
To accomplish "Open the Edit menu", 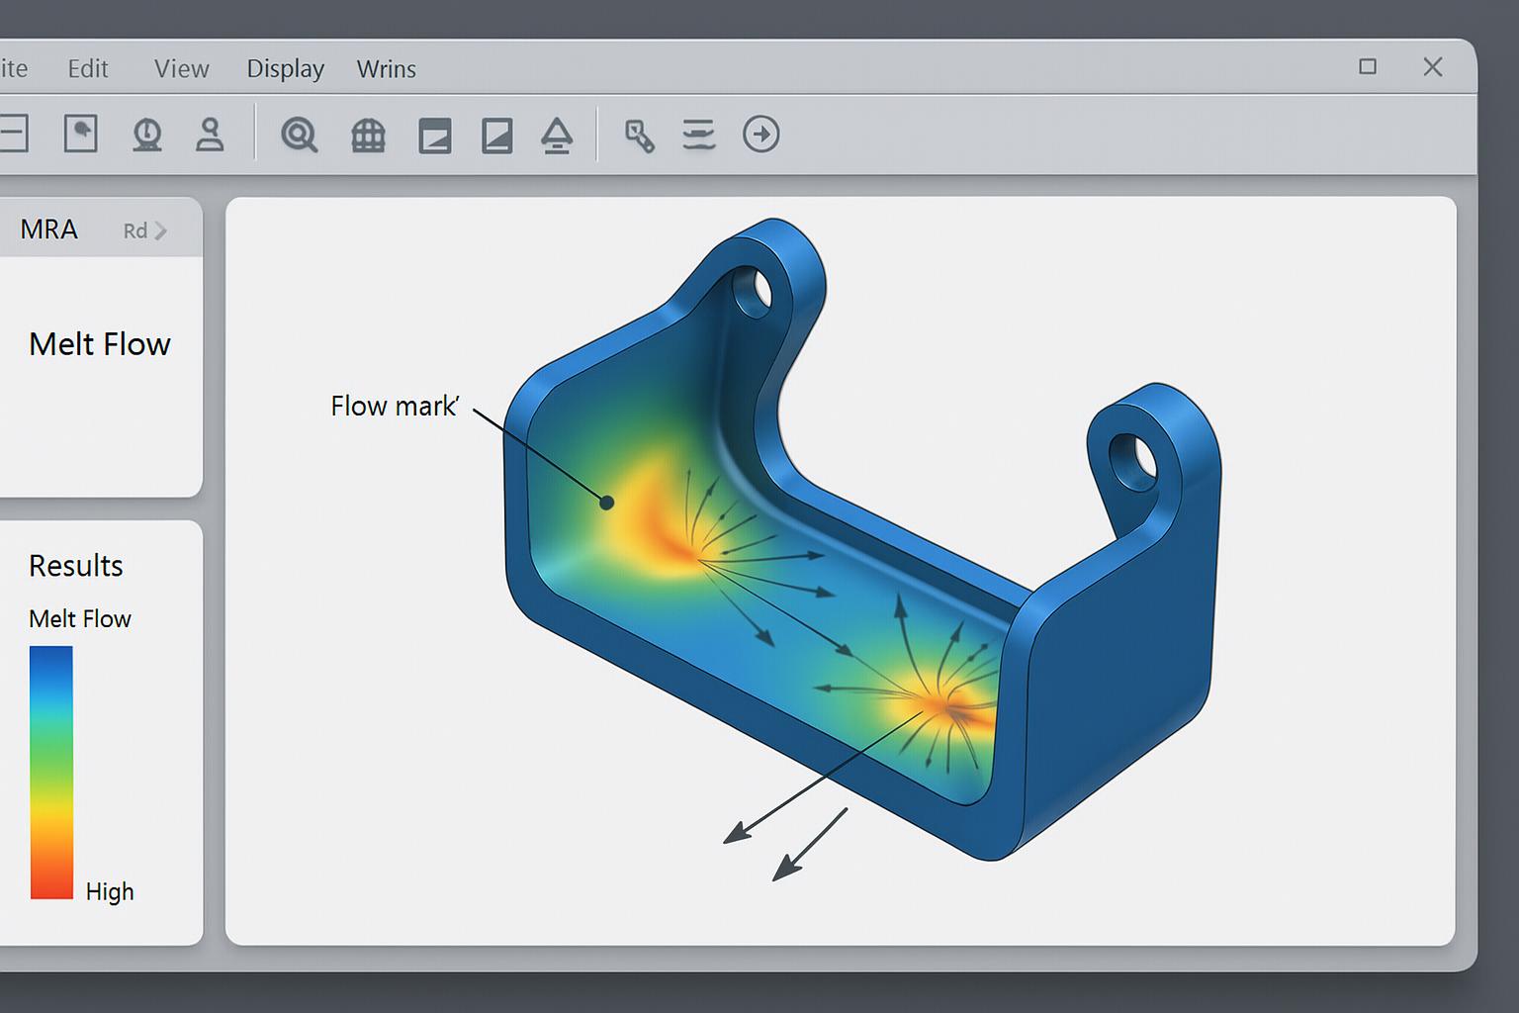I will tap(88, 68).
